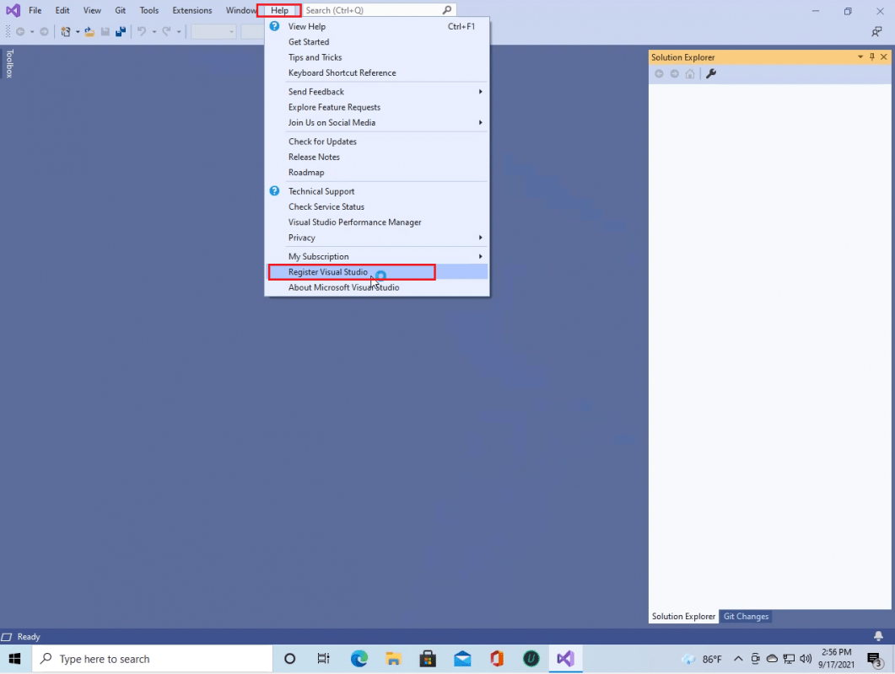Open the Edit menu

[62, 10]
